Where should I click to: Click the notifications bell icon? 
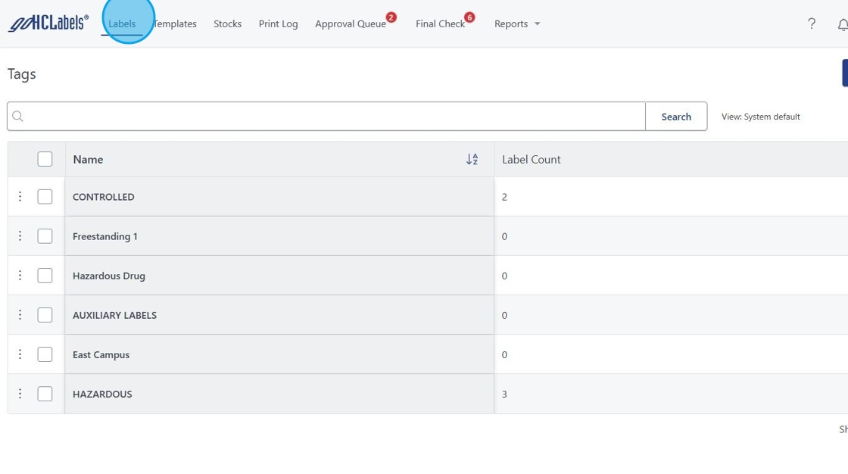click(x=843, y=24)
